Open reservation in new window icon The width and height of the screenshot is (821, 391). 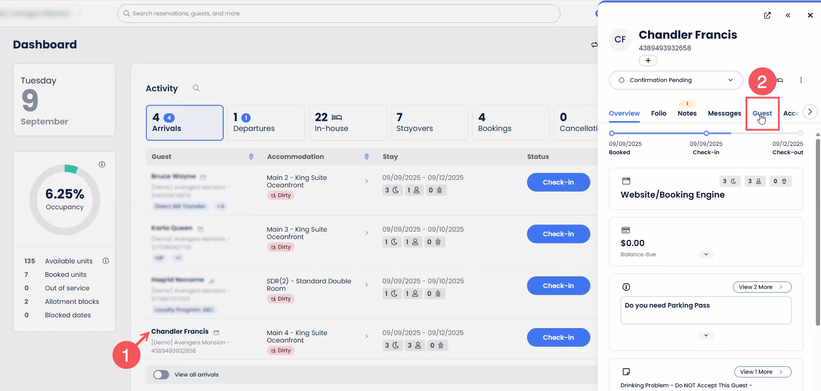click(767, 15)
